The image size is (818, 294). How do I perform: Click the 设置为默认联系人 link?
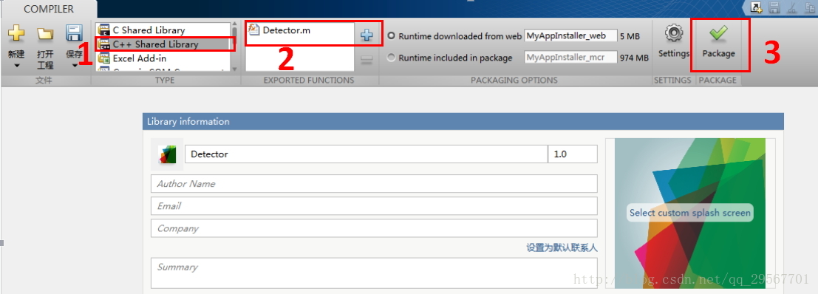(x=562, y=247)
